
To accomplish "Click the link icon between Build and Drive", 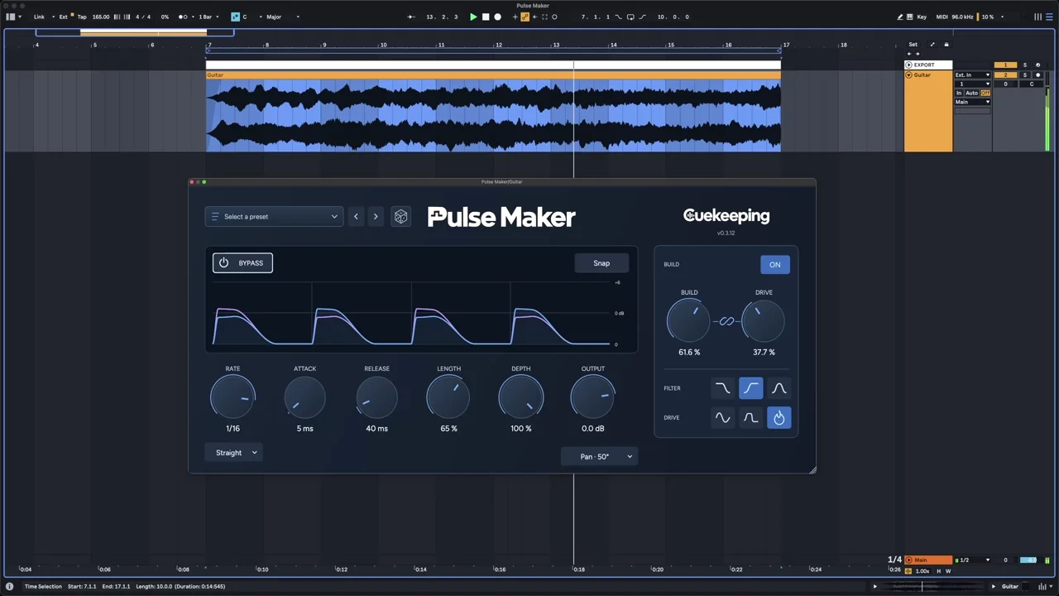I will click(x=726, y=321).
